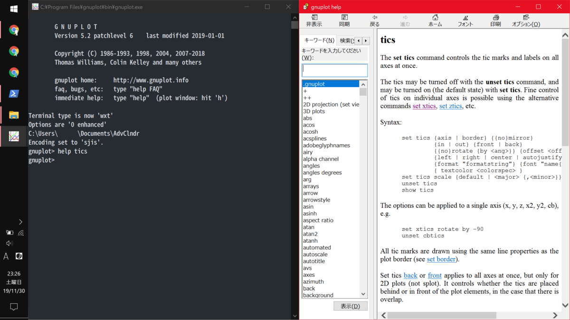Open the フォント font toolbar button

465,21
